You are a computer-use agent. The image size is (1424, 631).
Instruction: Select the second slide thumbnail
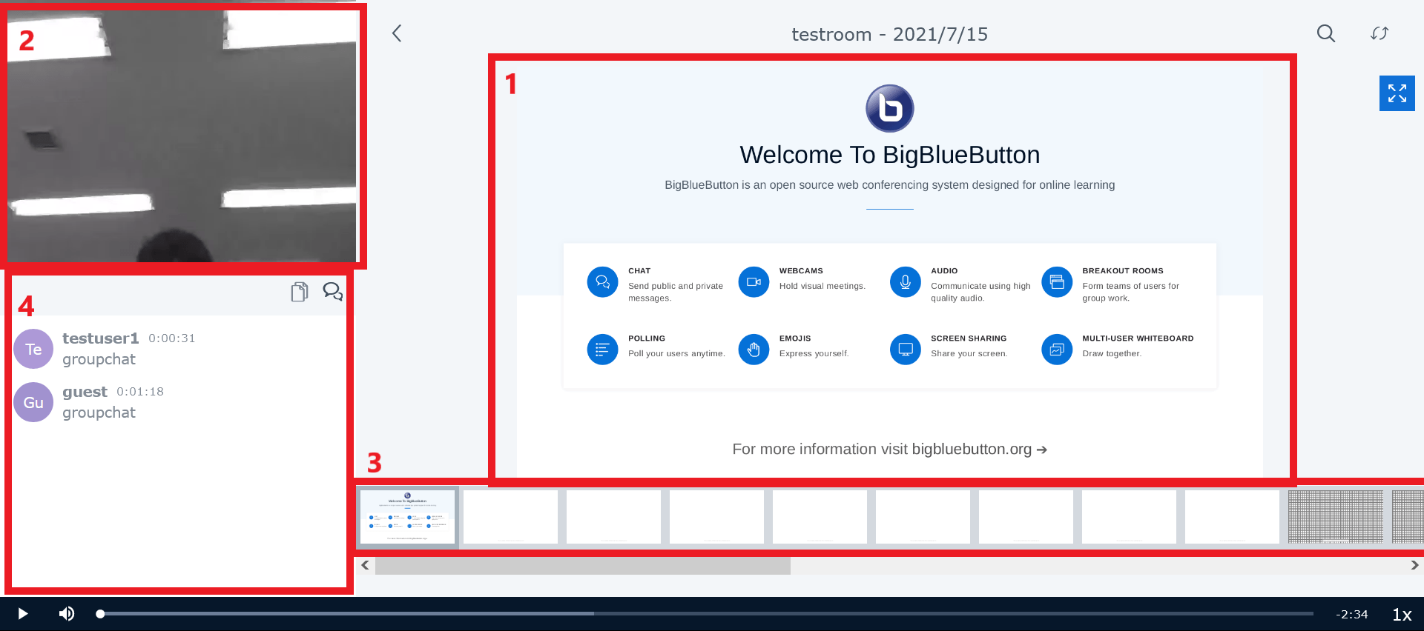coord(510,517)
